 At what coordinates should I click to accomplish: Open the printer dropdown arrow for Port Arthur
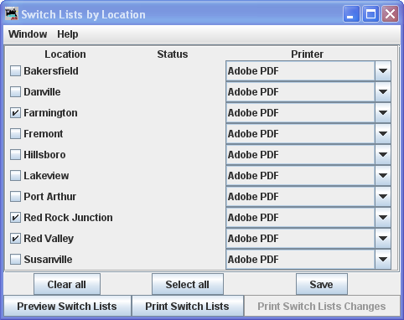[x=383, y=197]
